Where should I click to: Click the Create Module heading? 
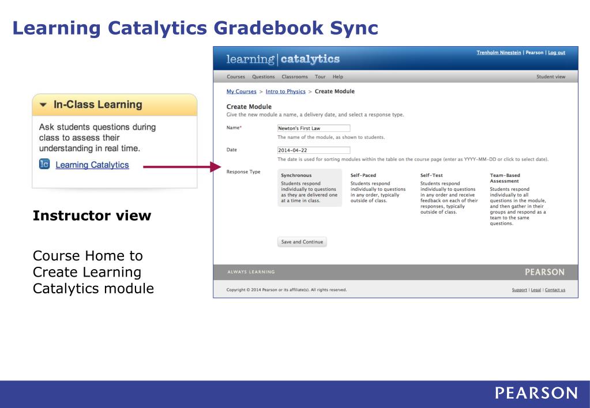pyautogui.click(x=249, y=107)
